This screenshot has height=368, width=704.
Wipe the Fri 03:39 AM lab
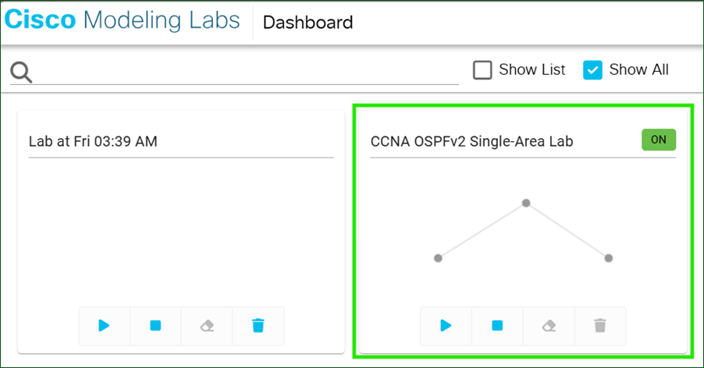207,325
